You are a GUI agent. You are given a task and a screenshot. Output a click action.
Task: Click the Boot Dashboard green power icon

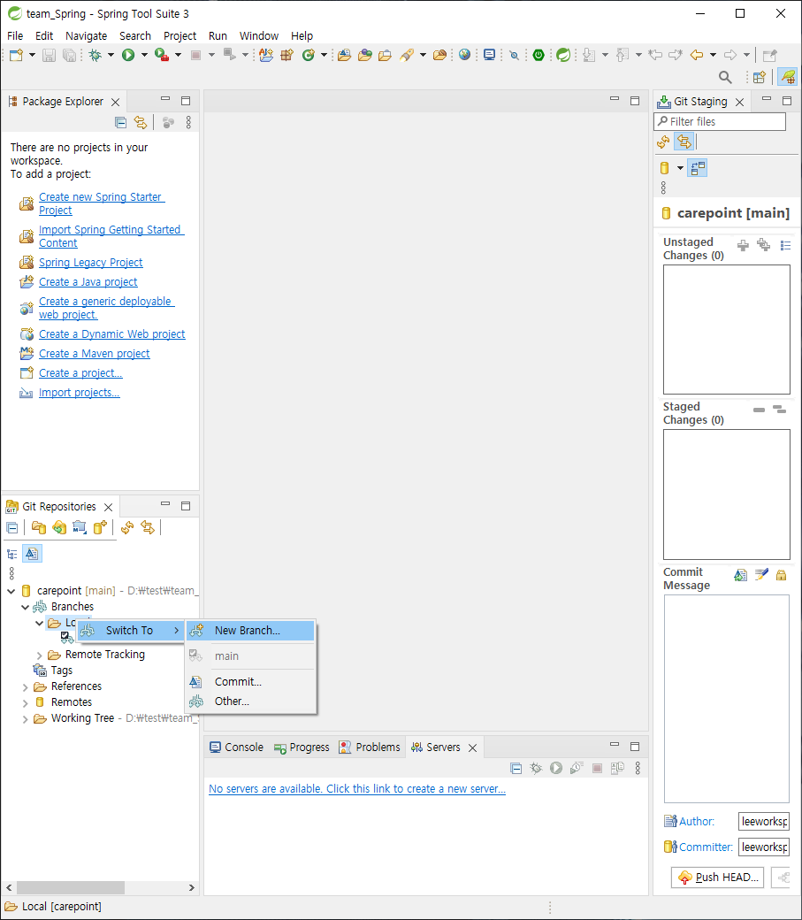coord(538,55)
